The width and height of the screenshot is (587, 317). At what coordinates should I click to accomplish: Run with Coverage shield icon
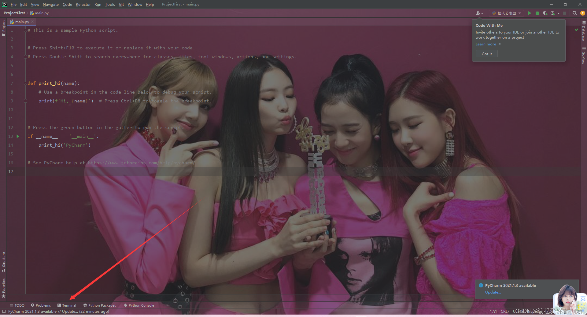coord(545,13)
